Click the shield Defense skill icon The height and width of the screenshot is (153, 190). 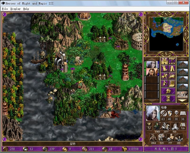(x=170, y=114)
